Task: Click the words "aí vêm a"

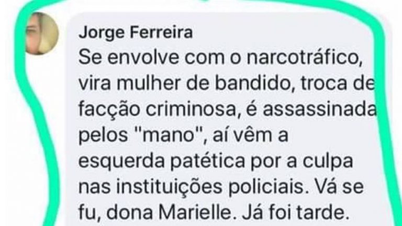Action: click(x=251, y=135)
